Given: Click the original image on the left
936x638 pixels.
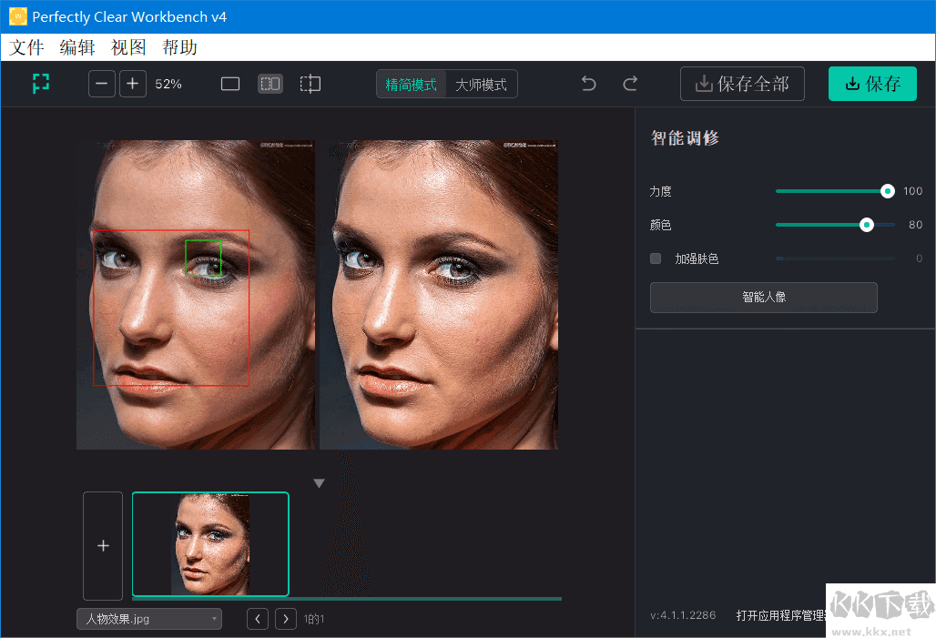Looking at the screenshot, I should tap(195, 295).
